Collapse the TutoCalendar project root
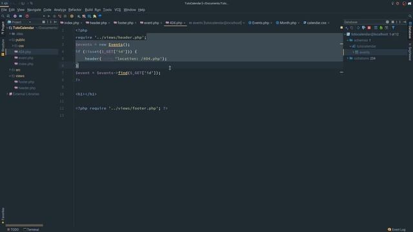The height and width of the screenshot is (232, 413). tap(7, 28)
